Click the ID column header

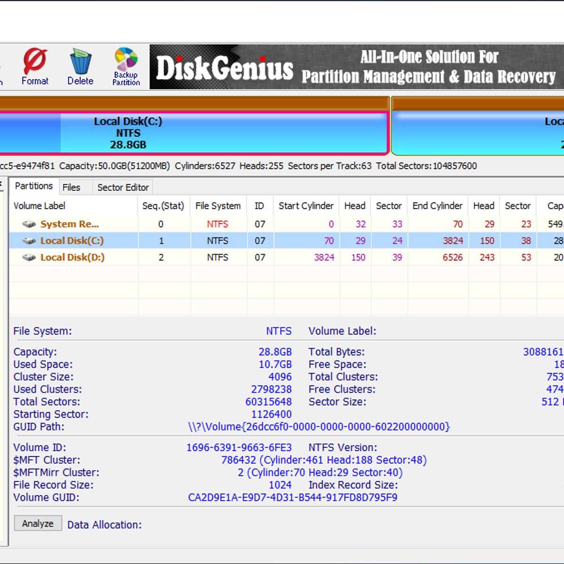tap(259, 206)
